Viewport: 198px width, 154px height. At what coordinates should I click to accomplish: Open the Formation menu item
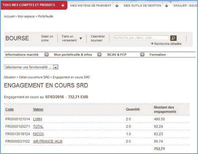tap(158, 54)
